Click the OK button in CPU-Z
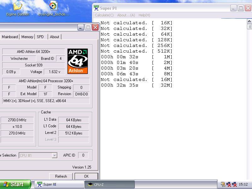 [86, 176]
